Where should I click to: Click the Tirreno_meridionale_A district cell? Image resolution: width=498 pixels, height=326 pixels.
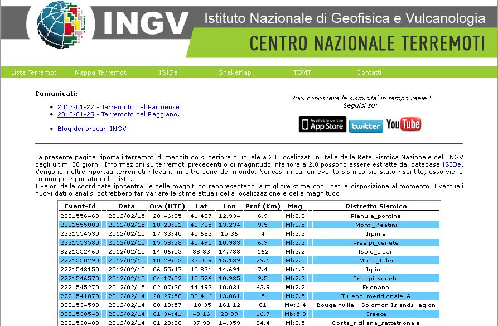(376, 296)
